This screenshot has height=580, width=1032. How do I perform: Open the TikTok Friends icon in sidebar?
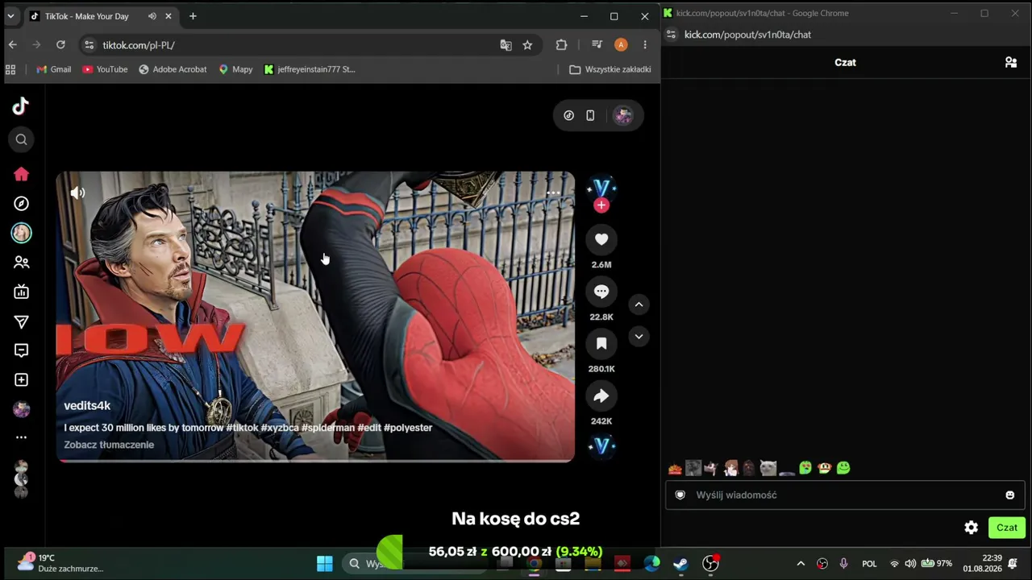click(22, 263)
